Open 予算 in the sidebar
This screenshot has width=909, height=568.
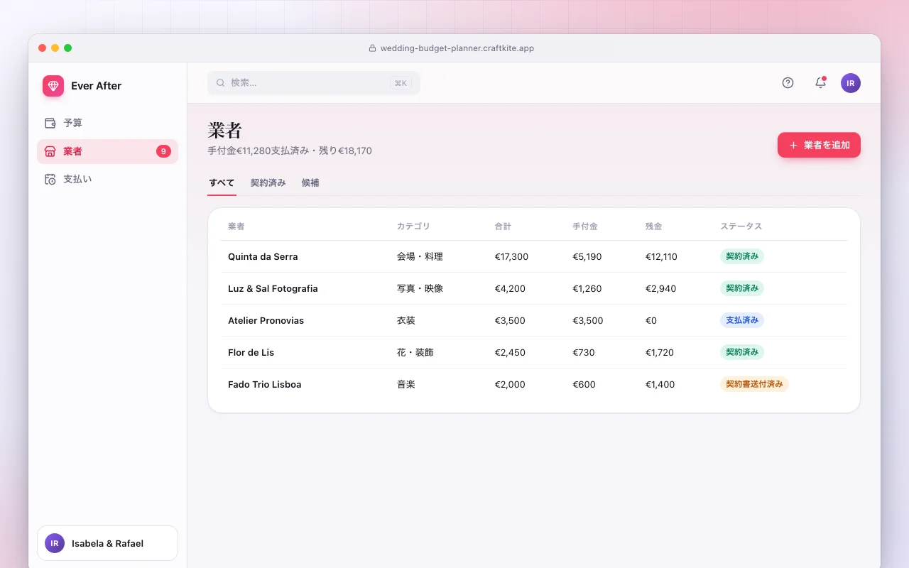(107, 123)
